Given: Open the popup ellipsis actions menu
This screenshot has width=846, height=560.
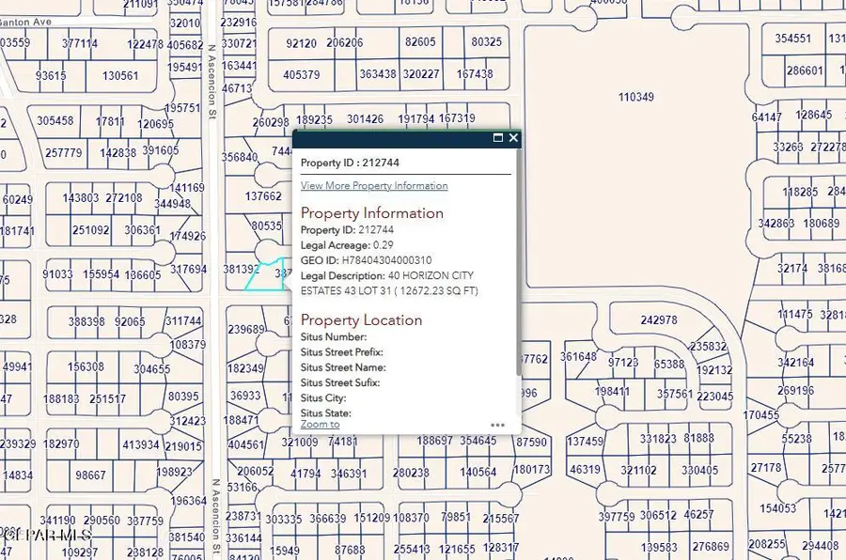Looking at the screenshot, I should pos(498,425).
